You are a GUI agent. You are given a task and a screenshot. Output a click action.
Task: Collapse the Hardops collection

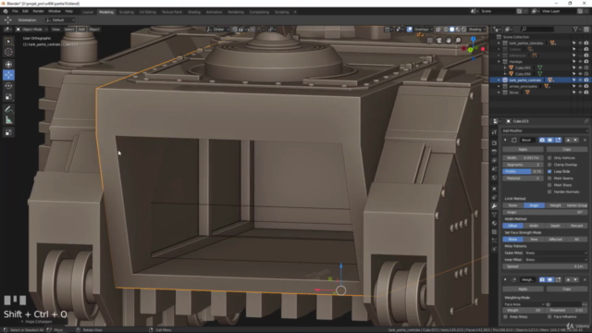click(499, 62)
